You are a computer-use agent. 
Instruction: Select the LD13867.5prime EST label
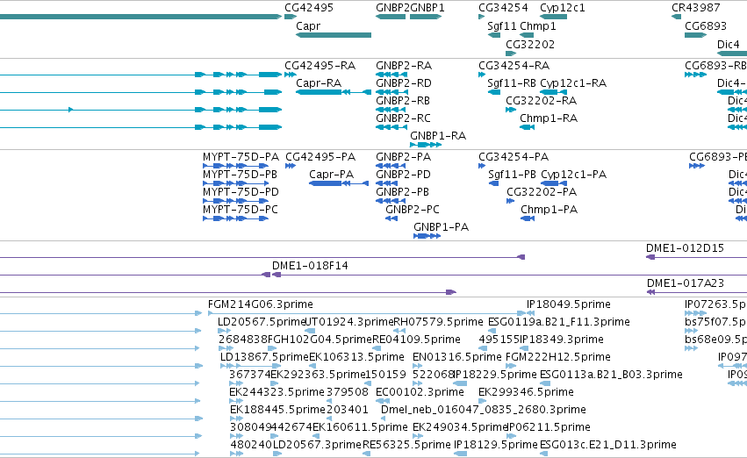[x=264, y=357]
